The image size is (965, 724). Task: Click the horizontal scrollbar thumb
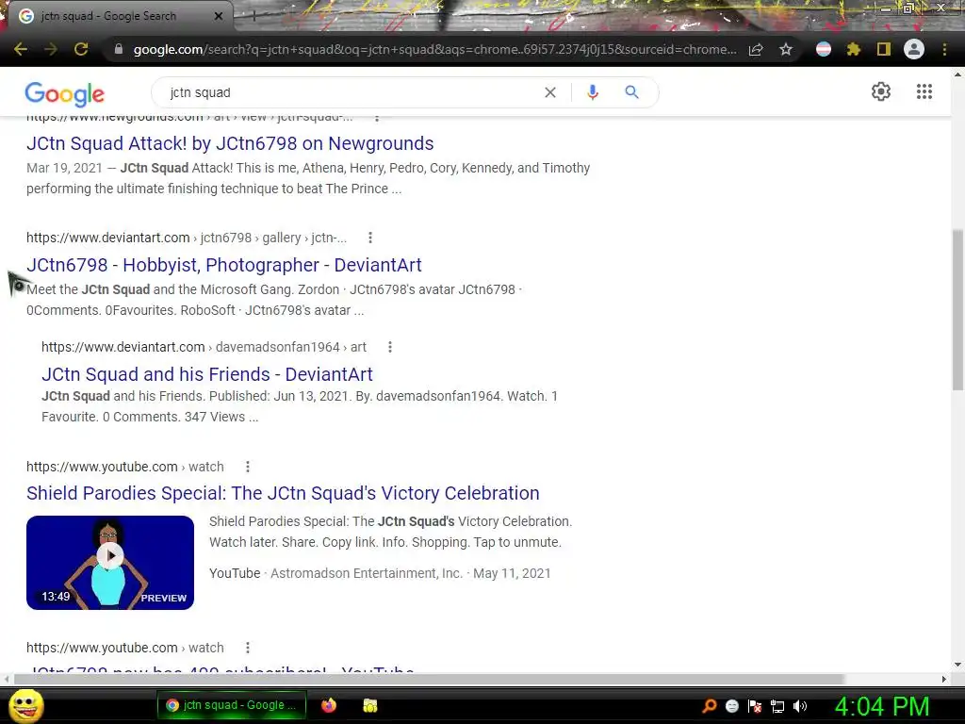pos(429,679)
